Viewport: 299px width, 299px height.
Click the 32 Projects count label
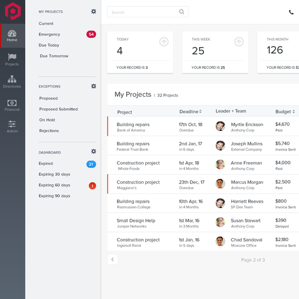click(x=167, y=95)
